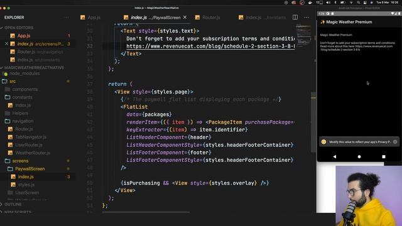Dismiss the emulator toast with its close icon
The width and height of the screenshot is (402, 226).
click(395, 142)
